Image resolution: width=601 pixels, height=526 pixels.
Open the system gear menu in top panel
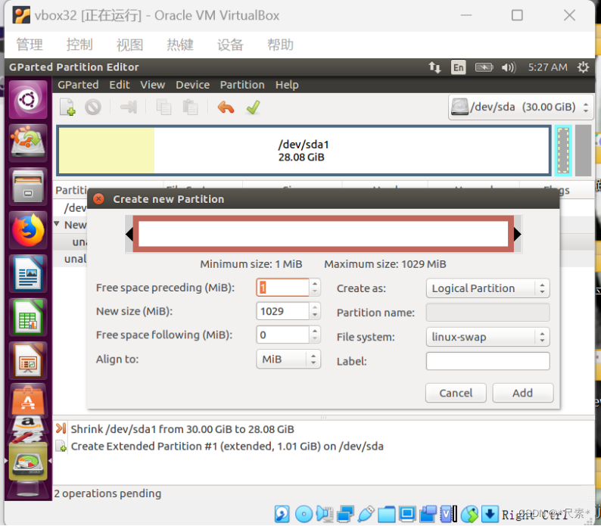[583, 67]
